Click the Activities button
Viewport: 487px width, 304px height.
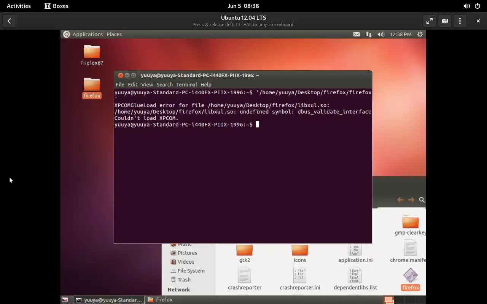click(19, 6)
